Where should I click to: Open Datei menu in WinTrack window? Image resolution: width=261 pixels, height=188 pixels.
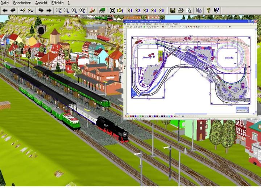[x=128, y=24]
